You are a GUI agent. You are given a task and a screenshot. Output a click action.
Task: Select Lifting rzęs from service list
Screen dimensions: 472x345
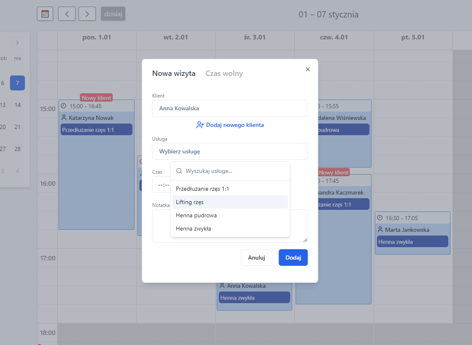pyautogui.click(x=230, y=202)
